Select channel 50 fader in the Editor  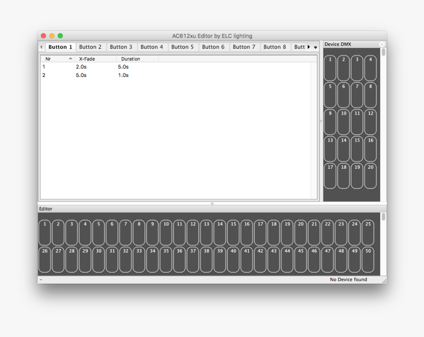click(368, 258)
